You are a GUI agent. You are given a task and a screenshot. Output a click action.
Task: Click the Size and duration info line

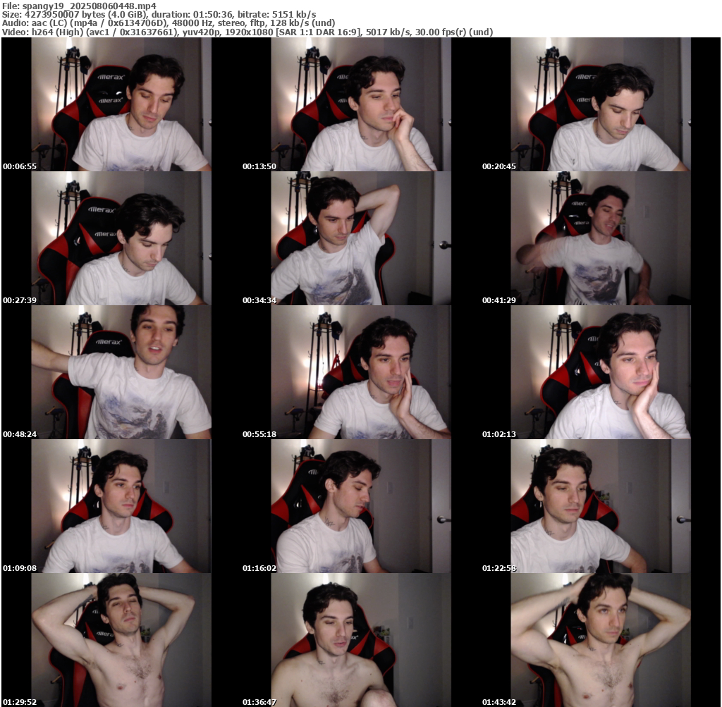pos(159,14)
